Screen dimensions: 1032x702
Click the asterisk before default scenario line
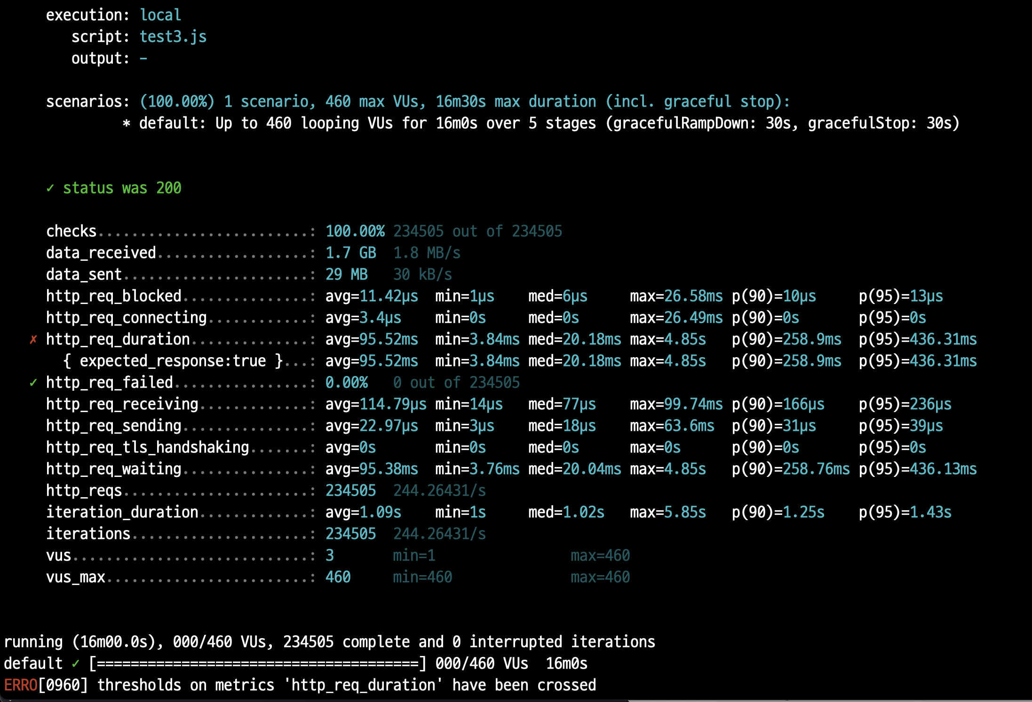tap(126, 124)
